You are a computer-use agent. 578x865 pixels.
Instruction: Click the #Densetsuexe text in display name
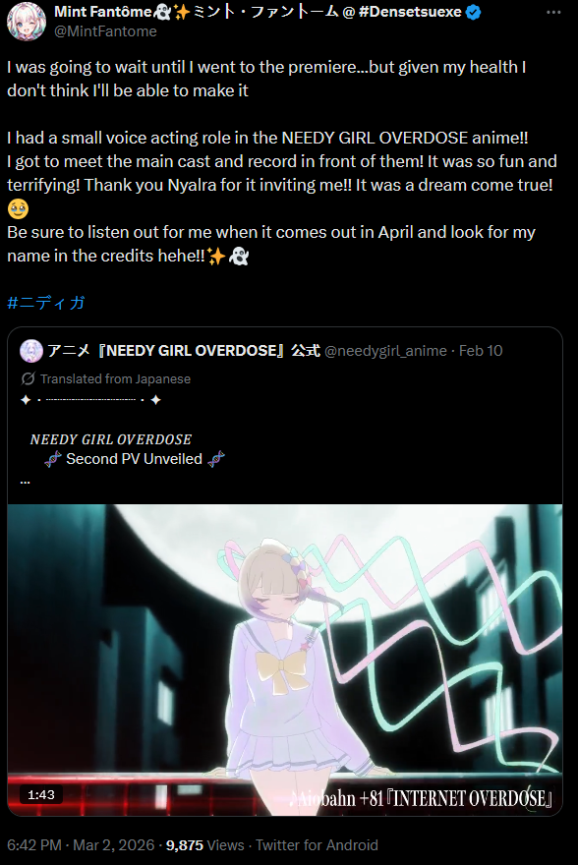tap(410, 12)
